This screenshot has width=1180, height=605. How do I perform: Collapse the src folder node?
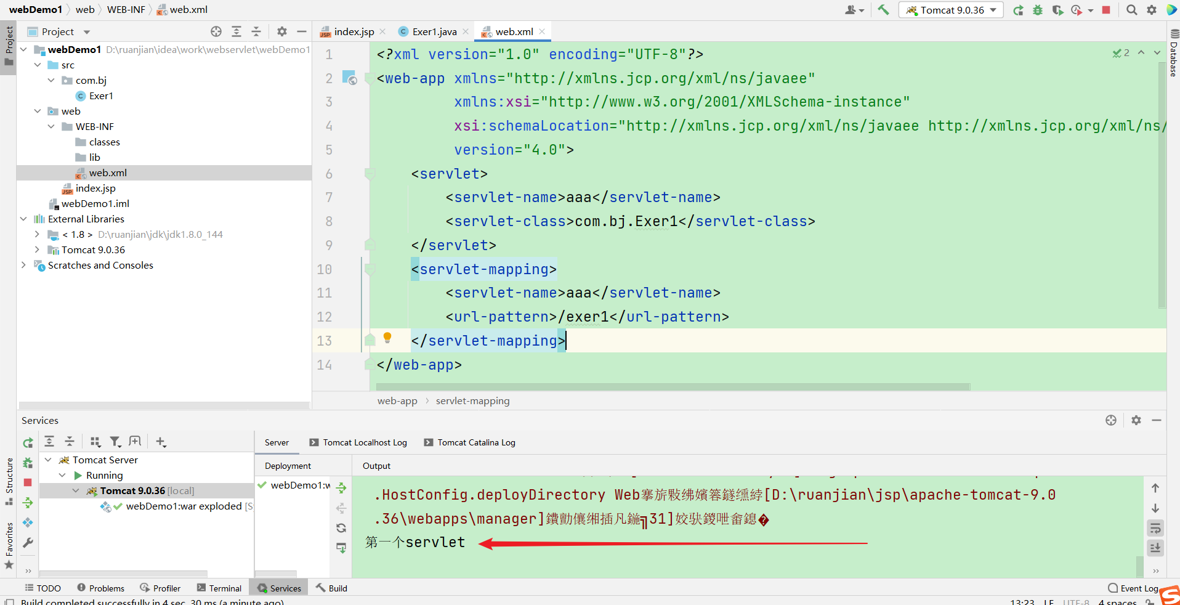tap(38, 65)
